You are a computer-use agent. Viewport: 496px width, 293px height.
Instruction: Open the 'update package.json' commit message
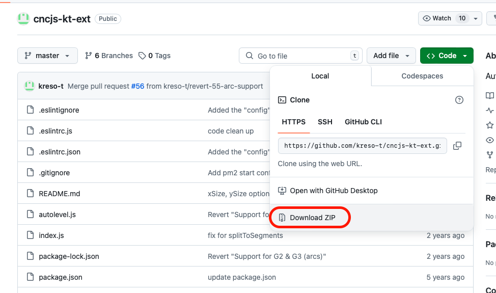coord(242,277)
